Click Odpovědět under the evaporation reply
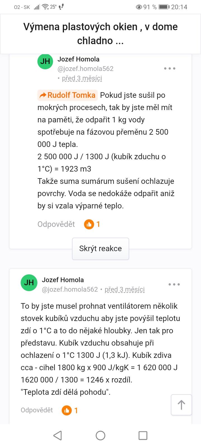 coord(56,224)
